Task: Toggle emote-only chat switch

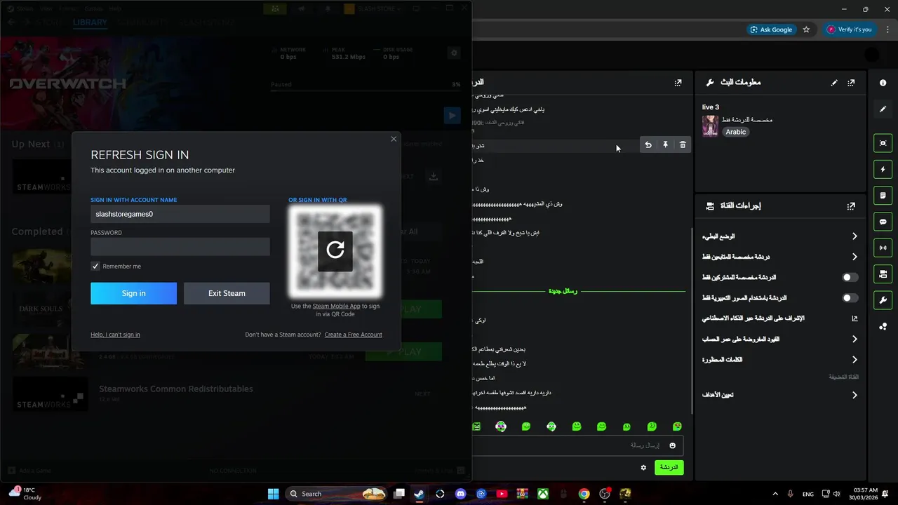Action: tap(850, 298)
